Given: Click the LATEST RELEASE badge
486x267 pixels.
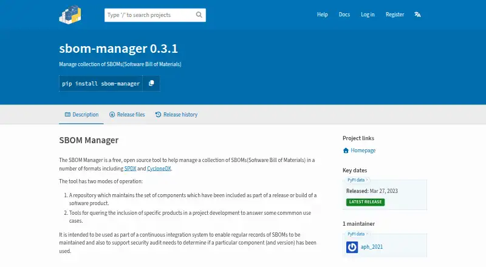Looking at the screenshot, I should tap(366, 202).
